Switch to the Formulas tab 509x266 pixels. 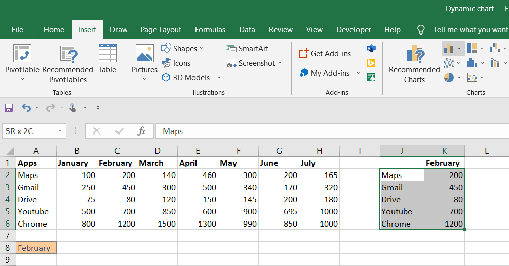[210, 30]
